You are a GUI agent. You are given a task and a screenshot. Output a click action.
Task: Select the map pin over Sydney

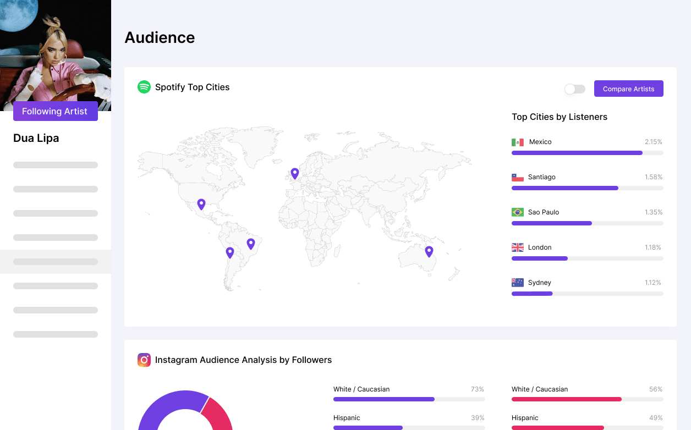[x=429, y=252]
